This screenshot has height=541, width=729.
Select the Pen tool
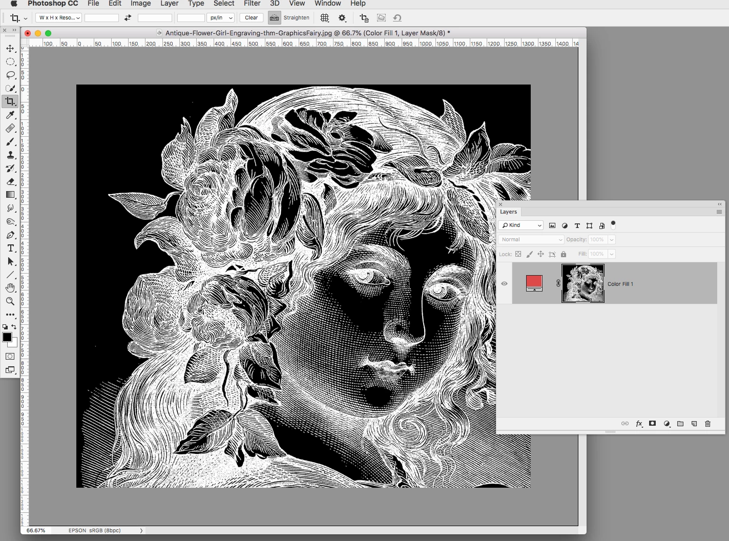click(10, 235)
